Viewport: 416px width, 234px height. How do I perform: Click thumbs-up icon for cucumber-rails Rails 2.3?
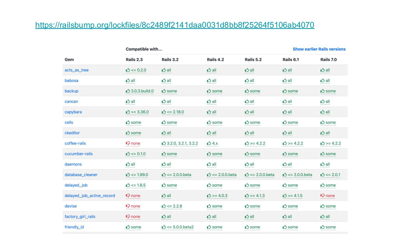pyautogui.click(x=128, y=154)
